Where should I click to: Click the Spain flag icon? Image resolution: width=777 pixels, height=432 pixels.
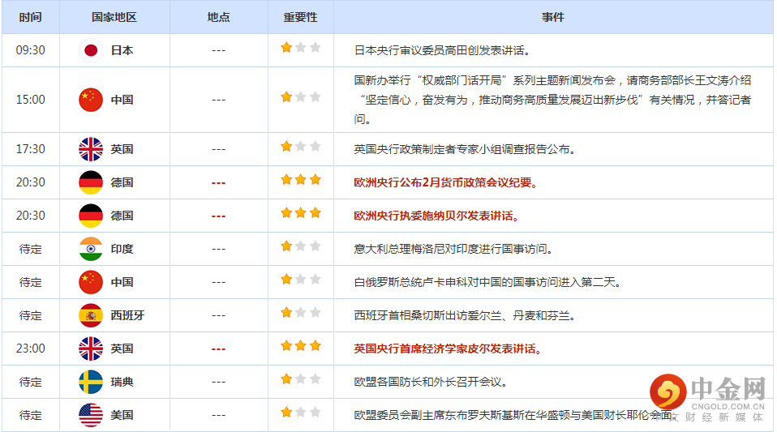(91, 315)
